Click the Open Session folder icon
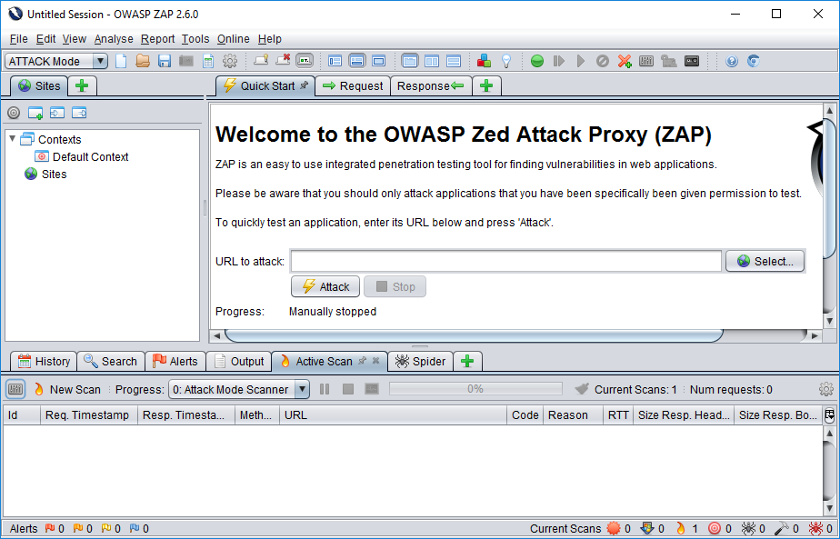Image resolution: width=840 pixels, height=539 pixels. coord(143,61)
